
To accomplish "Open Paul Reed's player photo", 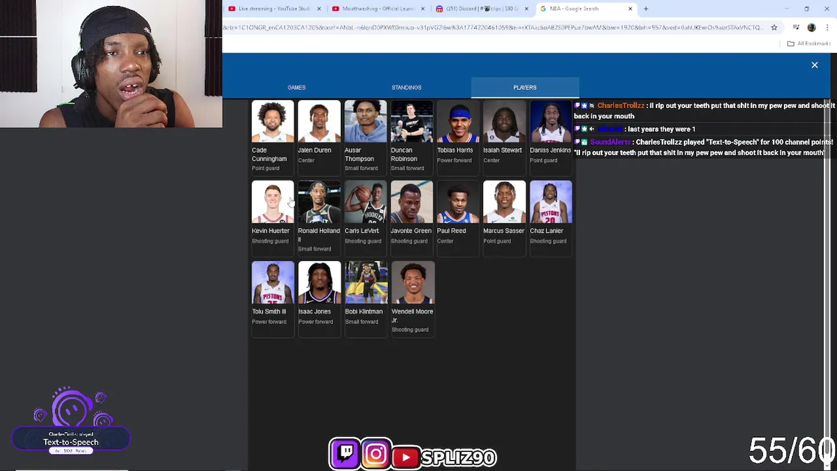I will (x=458, y=202).
